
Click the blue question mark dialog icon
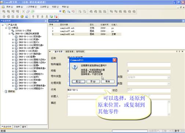click(x=75, y=67)
